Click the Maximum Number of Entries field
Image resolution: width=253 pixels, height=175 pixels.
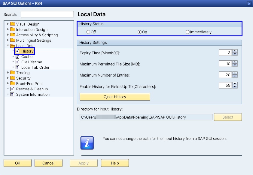pyautogui.click(x=225, y=75)
